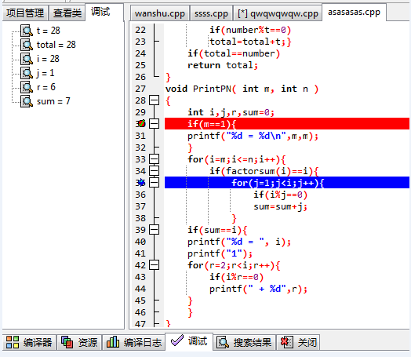Click code 'printf("1");'
Screen dimensions: 411x357
tap(220, 253)
